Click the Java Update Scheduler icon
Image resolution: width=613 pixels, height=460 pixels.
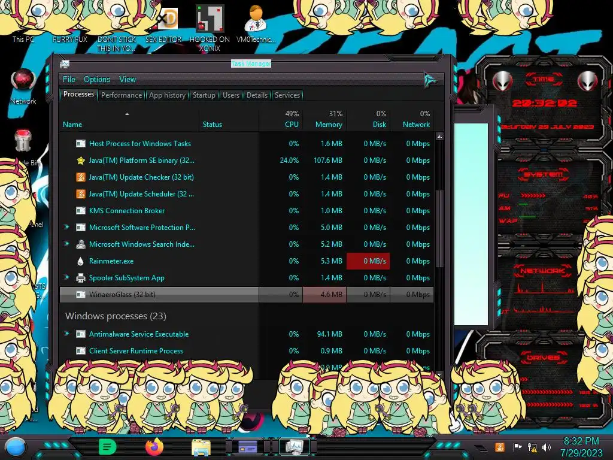pyautogui.click(x=81, y=194)
